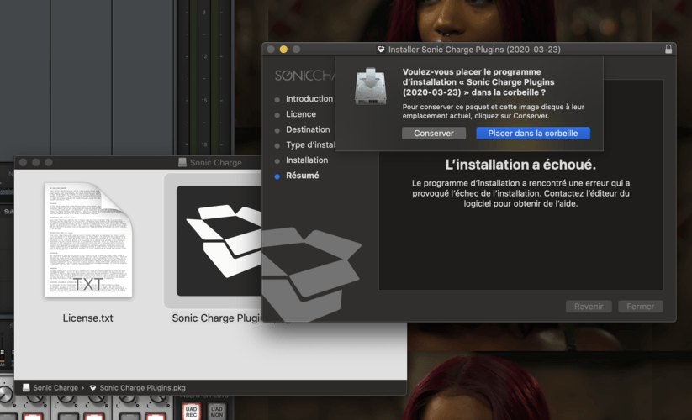This screenshot has height=420, width=692.
Task: Select the Sonic Charge Plugins package icon
Action: click(219, 240)
